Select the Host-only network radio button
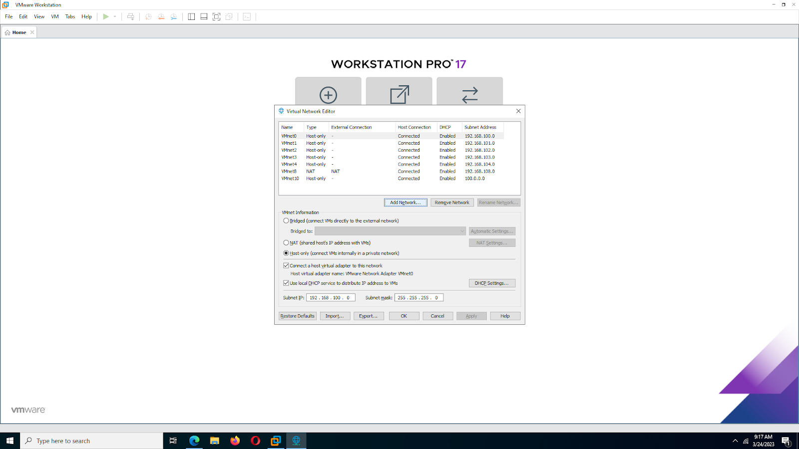This screenshot has height=449, width=799. (286, 253)
